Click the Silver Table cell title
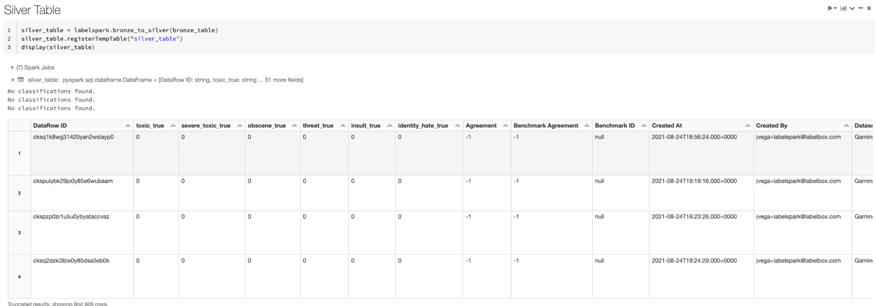The image size is (876, 306). coord(32,10)
